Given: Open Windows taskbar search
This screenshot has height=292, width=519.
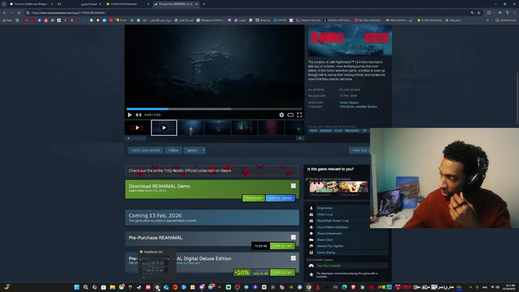Looking at the screenshot, I should coord(86,287).
